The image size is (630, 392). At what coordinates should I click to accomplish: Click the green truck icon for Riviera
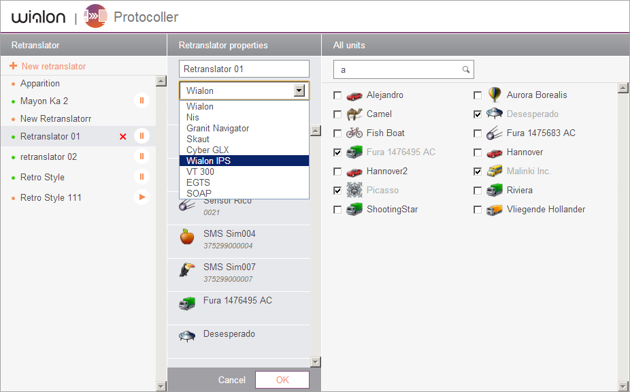tap(494, 190)
